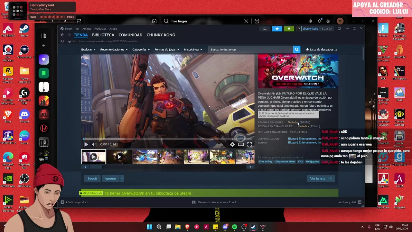Go to music app home icon

click(x=154, y=21)
